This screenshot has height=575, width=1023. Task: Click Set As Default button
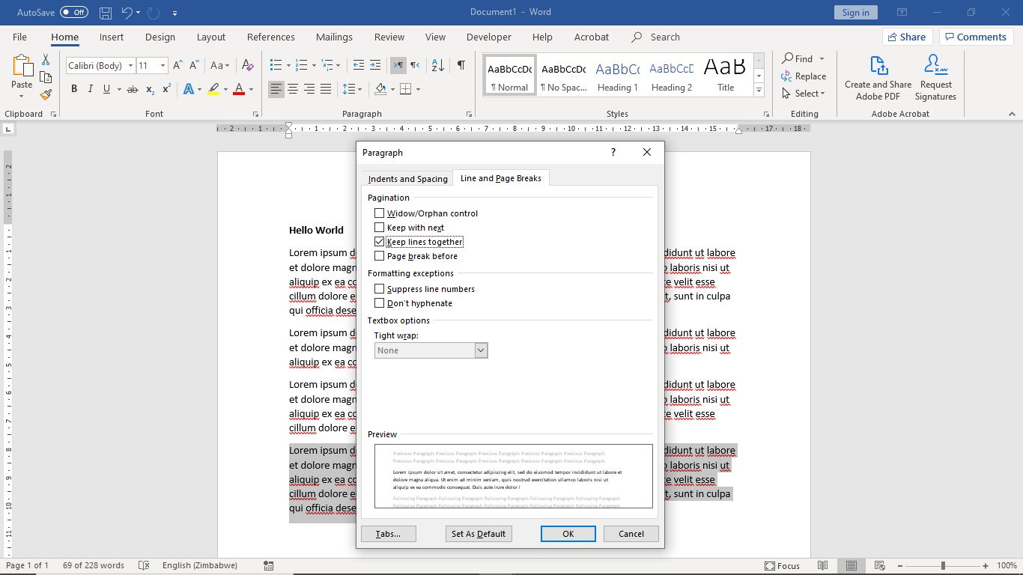coord(479,534)
